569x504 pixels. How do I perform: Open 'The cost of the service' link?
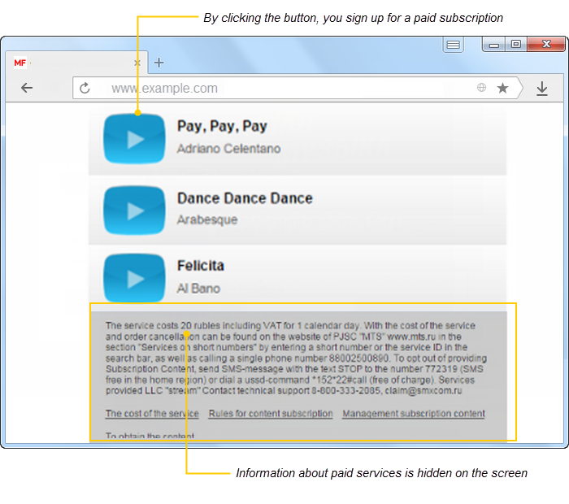pyautogui.click(x=152, y=414)
